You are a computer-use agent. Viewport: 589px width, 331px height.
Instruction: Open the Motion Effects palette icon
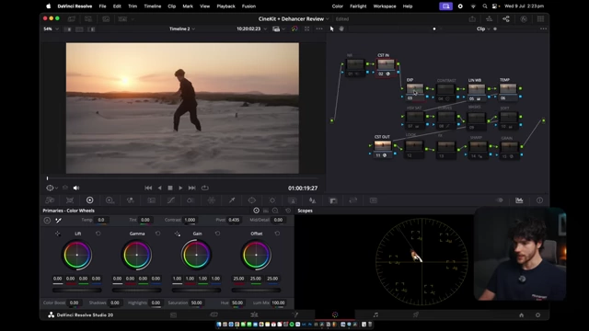tap(151, 200)
